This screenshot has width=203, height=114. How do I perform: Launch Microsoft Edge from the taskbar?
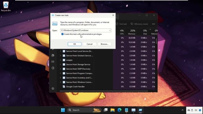120,110
